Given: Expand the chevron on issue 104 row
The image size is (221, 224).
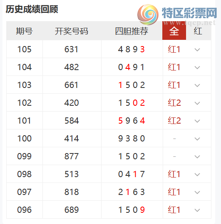Looking at the screenshot, I should [x=197, y=68].
